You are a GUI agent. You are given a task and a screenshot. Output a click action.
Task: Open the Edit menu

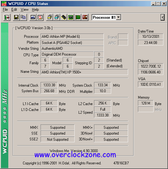coord(14,10)
